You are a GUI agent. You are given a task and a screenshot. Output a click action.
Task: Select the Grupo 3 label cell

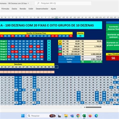(4, 46)
